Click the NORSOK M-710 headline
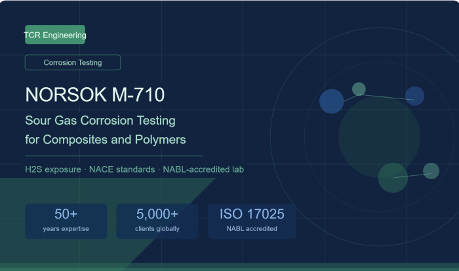 pyautogui.click(x=95, y=94)
